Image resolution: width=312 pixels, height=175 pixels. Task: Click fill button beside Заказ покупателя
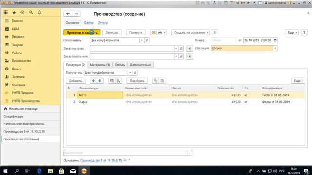pyautogui.click(x=190, y=56)
